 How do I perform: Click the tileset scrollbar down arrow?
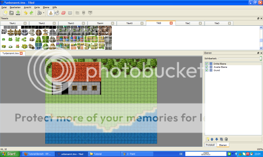click(261, 48)
